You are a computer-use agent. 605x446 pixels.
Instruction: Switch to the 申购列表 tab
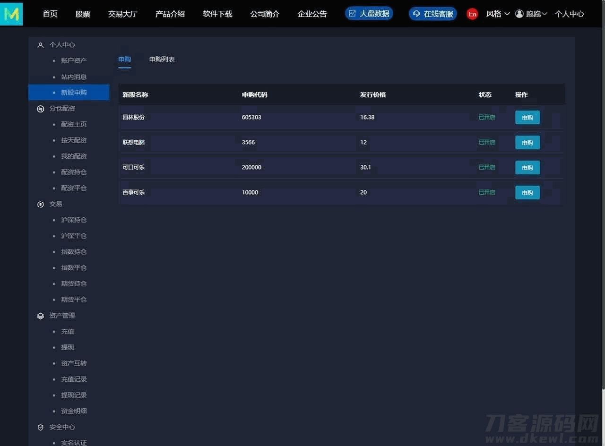coord(162,60)
